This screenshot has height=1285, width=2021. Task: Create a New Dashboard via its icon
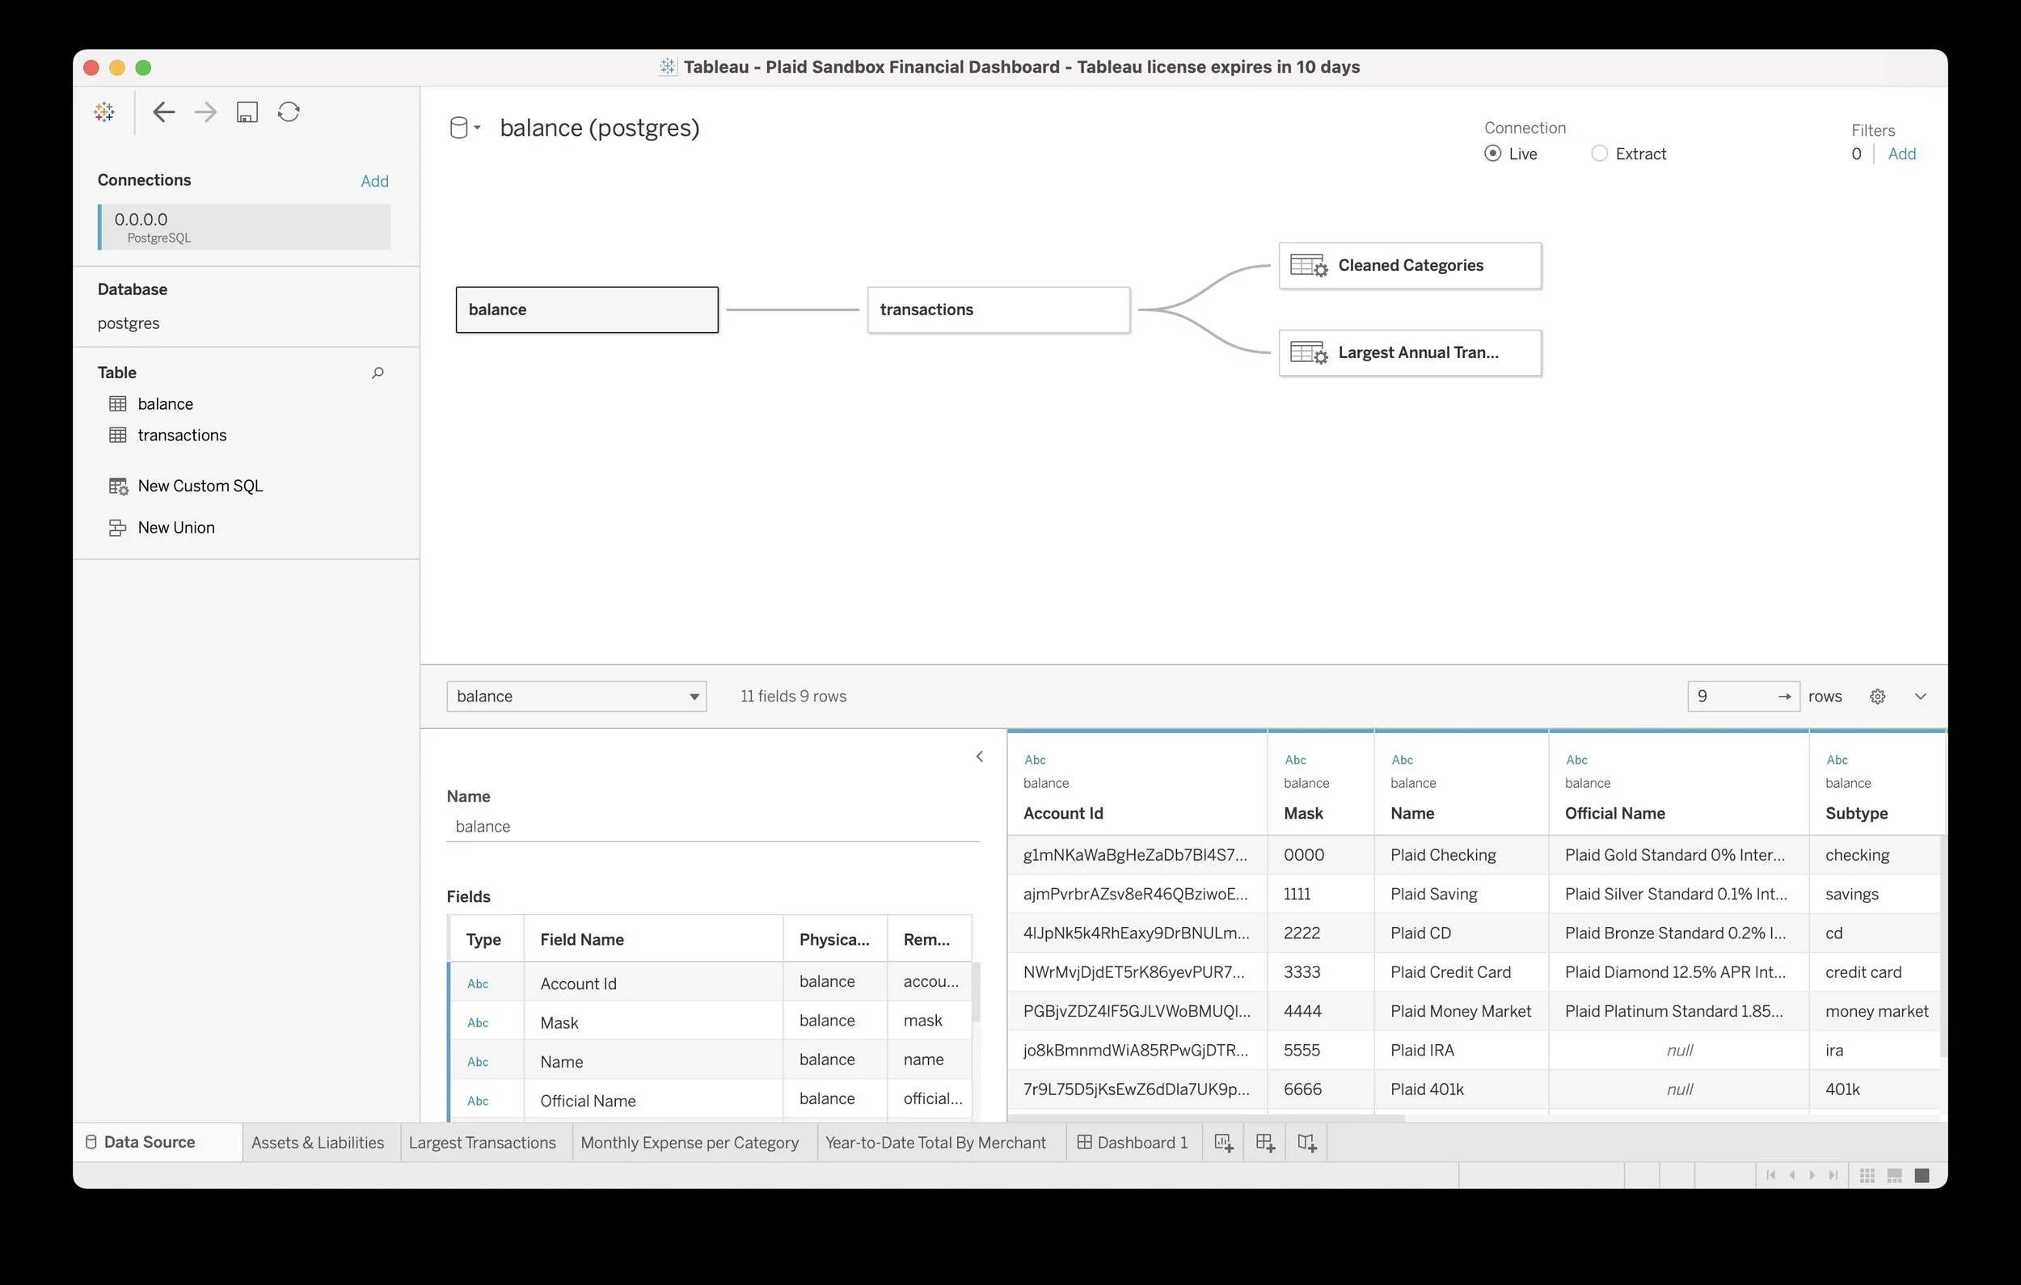(1264, 1141)
